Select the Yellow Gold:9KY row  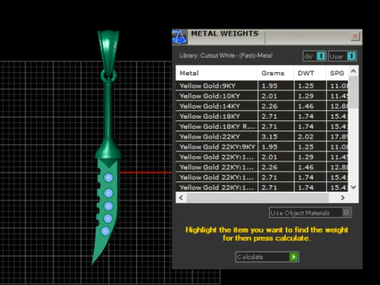pyautogui.click(x=262, y=85)
